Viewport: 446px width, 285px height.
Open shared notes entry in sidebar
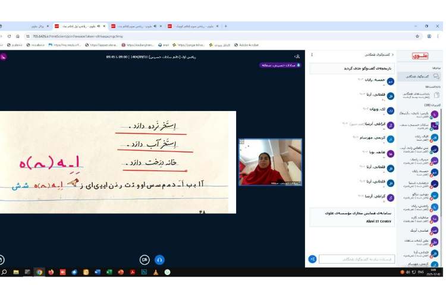pos(419,95)
